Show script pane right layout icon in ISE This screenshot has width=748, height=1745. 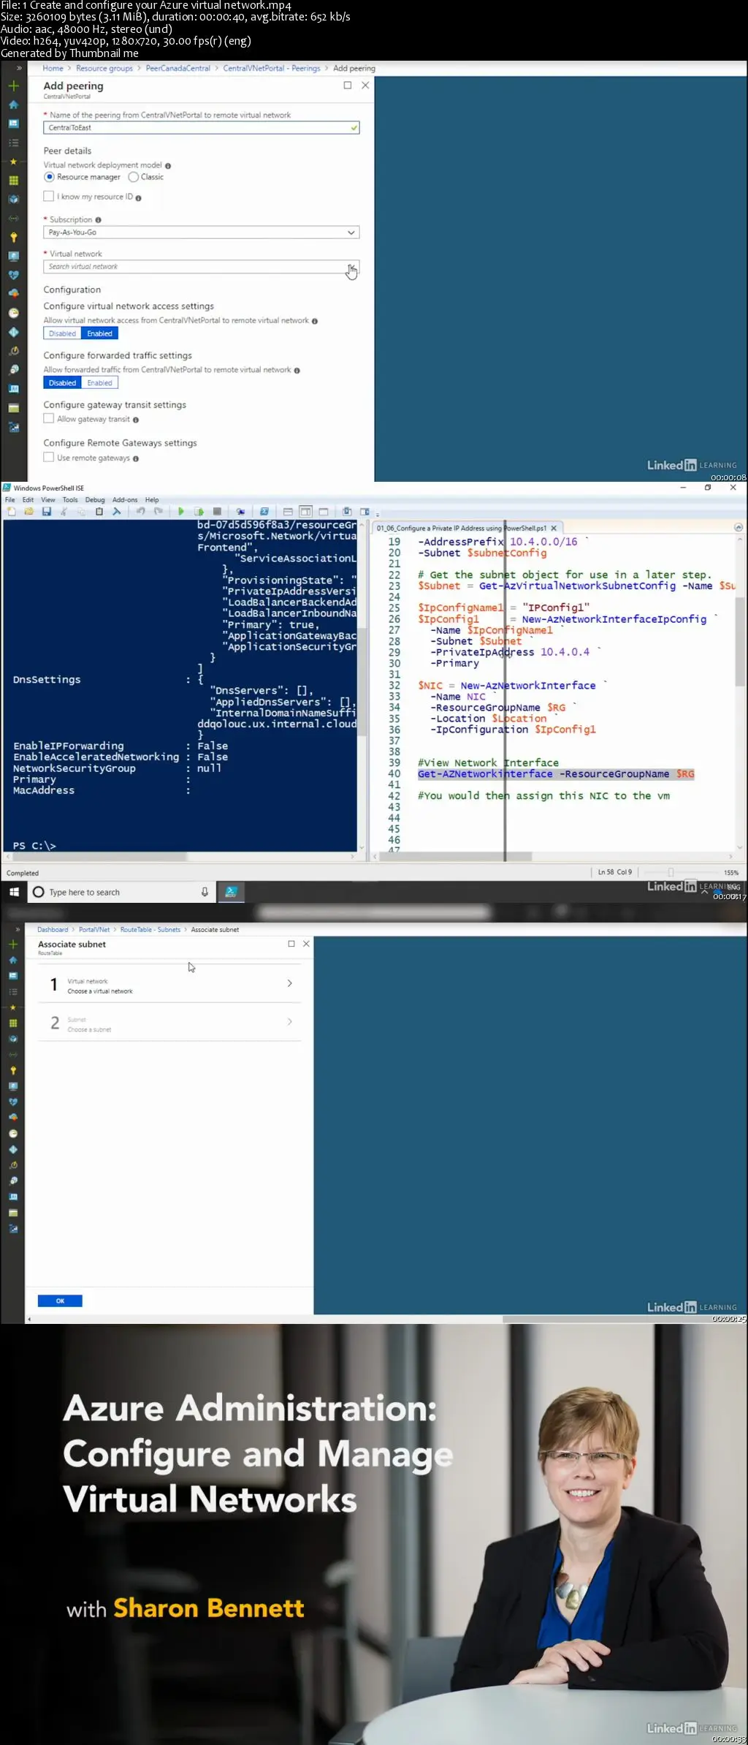(x=305, y=512)
